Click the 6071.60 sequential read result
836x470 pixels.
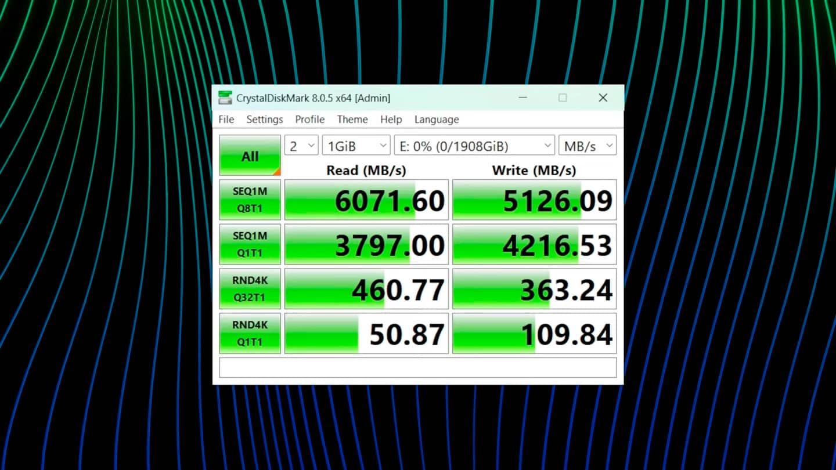click(366, 200)
